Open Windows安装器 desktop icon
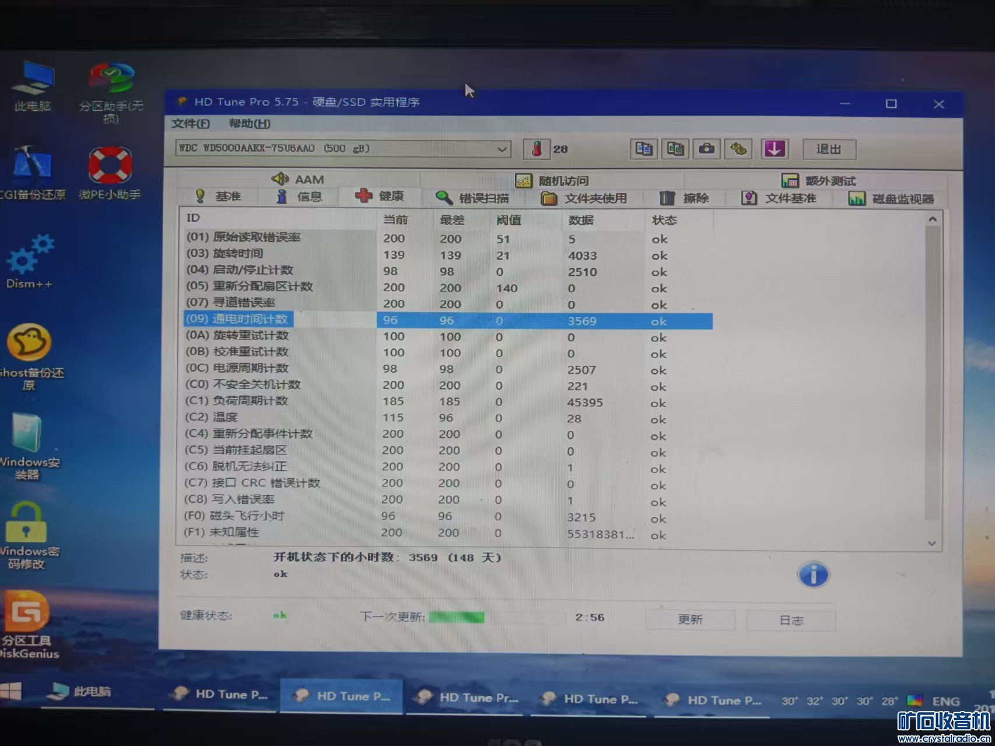This screenshot has width=995, height=746. [28, 446]
